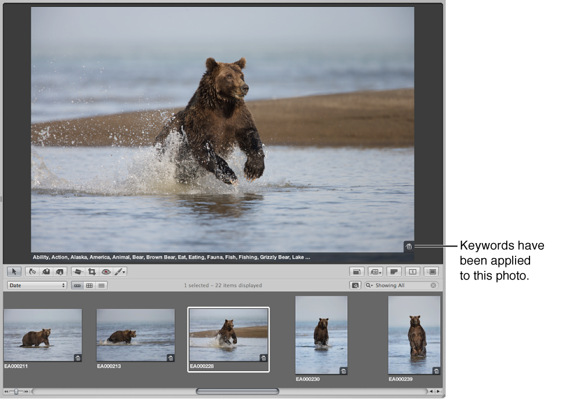562x399 pixels.
Task: Select the Straighten tool
Action: pyautogui.click(x=78, y=271)
